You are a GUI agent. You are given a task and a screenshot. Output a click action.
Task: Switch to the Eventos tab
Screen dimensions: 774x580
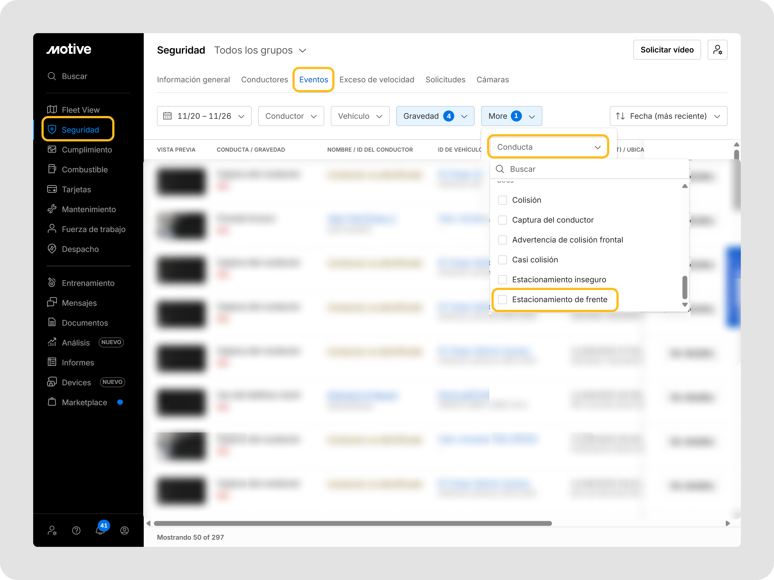coord(313,80)
